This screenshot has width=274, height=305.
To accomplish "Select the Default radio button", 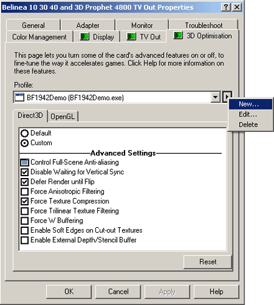I will click(25, 133).
